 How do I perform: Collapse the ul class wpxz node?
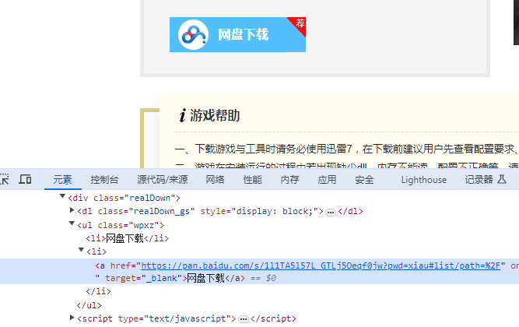(72, 223)
